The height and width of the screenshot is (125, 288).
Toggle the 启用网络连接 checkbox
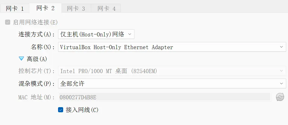click(x=8, y=23)
